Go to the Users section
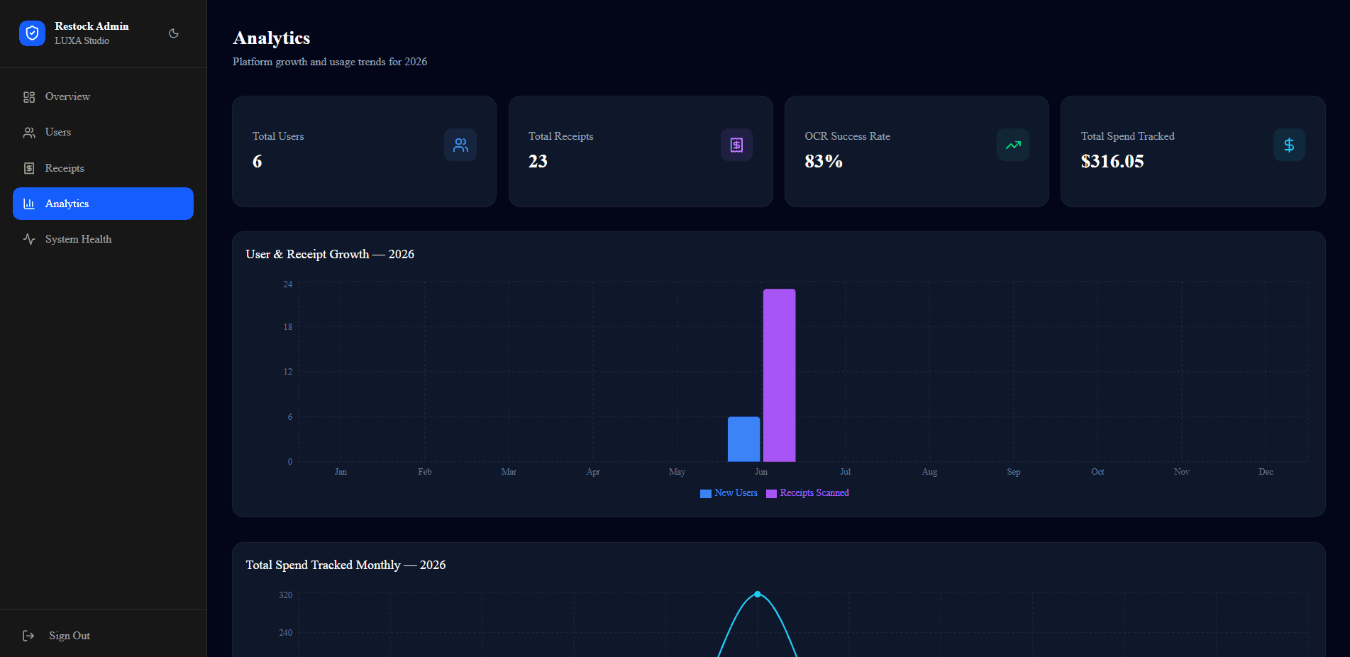1350x657 pixels. click(x=103, y=132)
